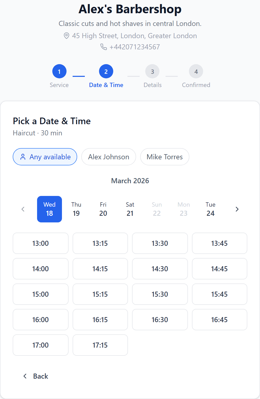Select Thursday 19 in the calendar

tap(76, 209)
